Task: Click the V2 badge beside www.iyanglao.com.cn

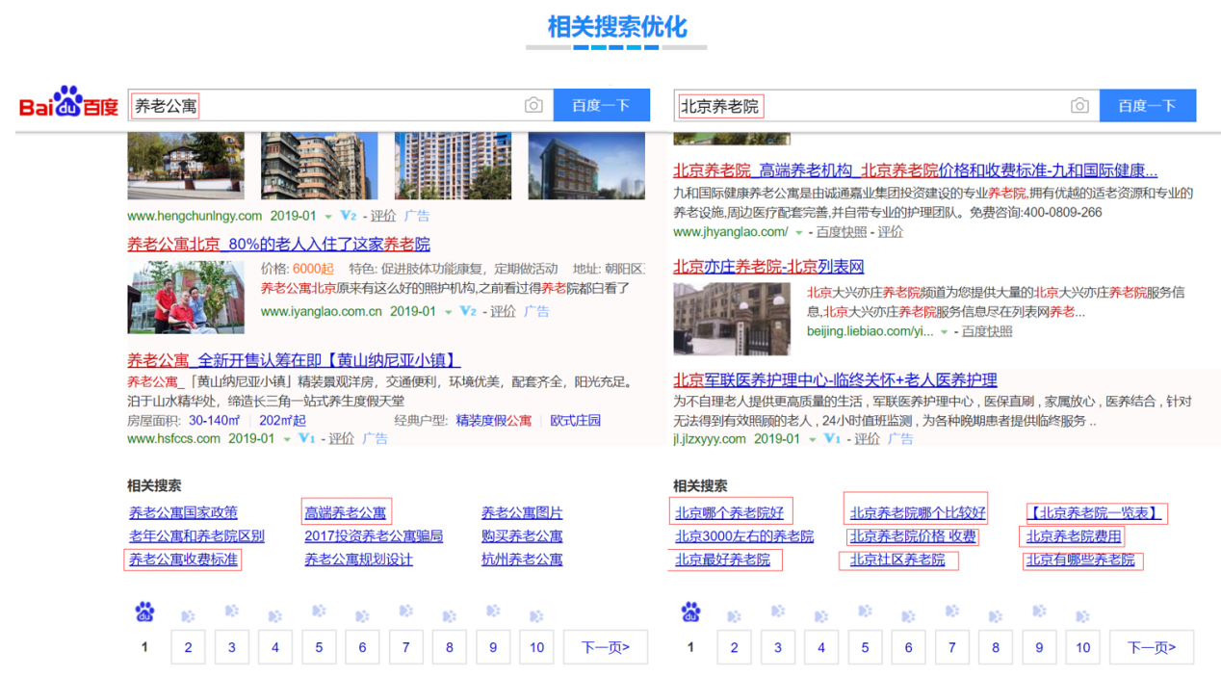Action: (x=468, y=311)
